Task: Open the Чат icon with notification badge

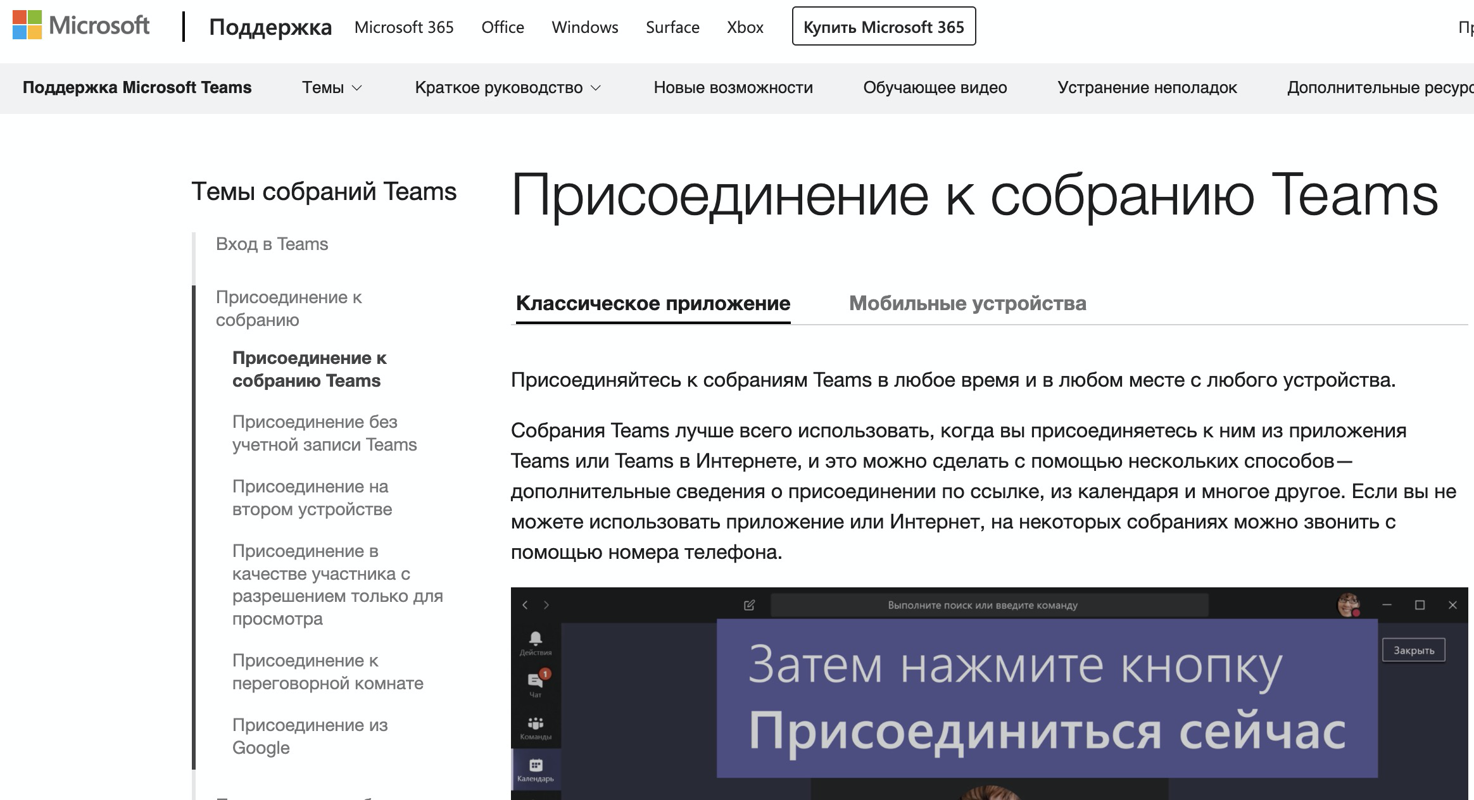Action: point(535,680)
